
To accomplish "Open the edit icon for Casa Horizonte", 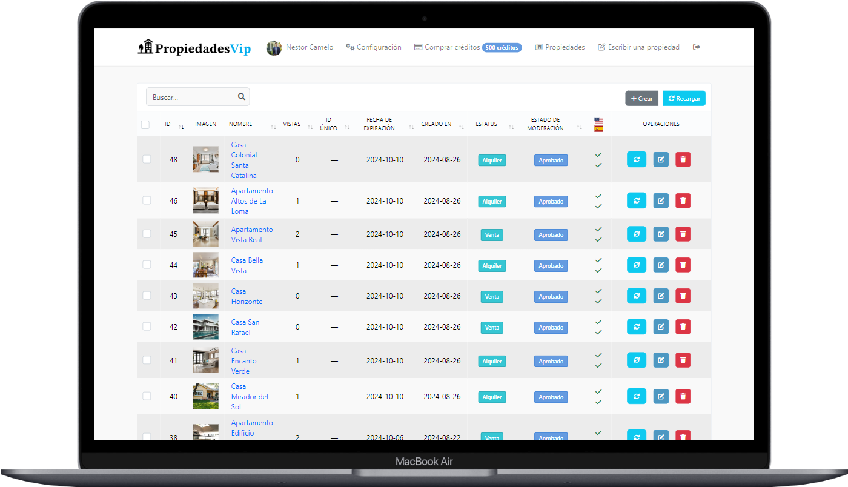I will click(x=661, y=296).
